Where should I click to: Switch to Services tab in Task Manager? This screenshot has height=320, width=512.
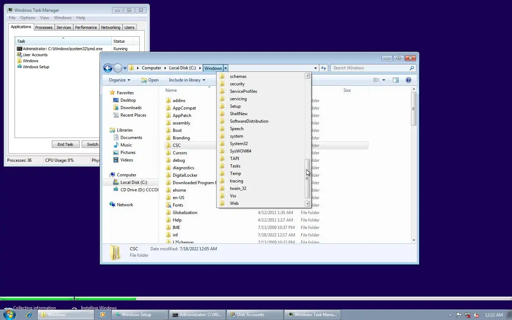pos(64,27)
